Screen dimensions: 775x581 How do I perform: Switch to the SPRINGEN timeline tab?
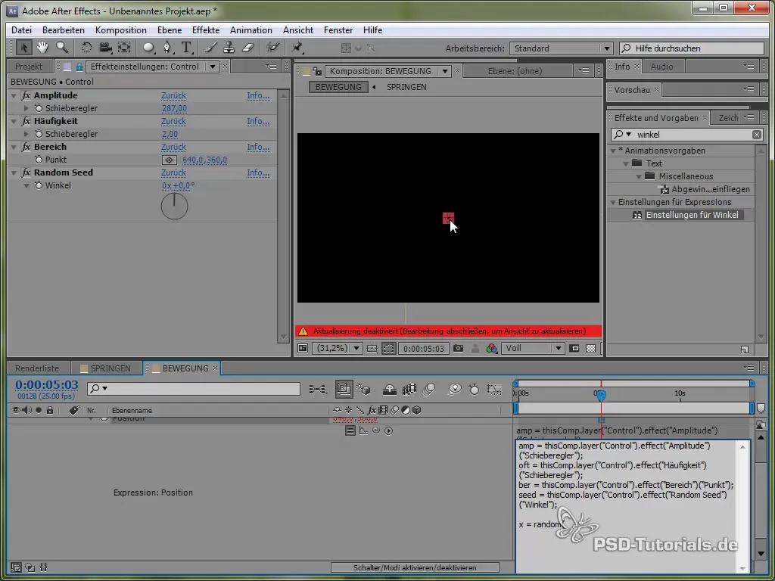click(x=110, y=368)
